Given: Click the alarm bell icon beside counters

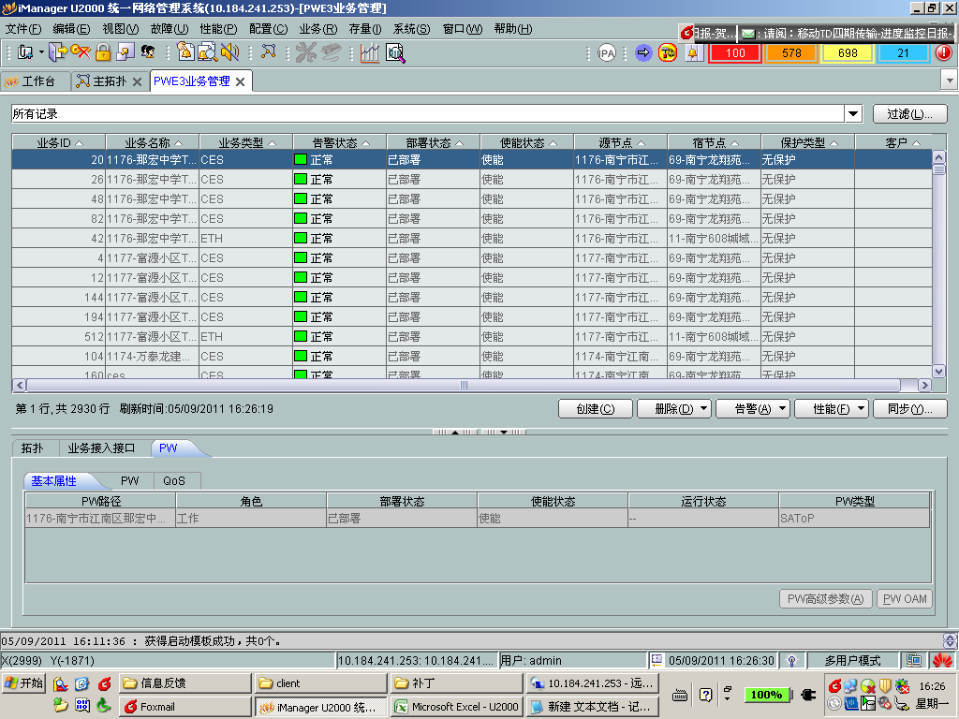Looking at the screenshot, I should pyautogui.click(x=693, y=52).
